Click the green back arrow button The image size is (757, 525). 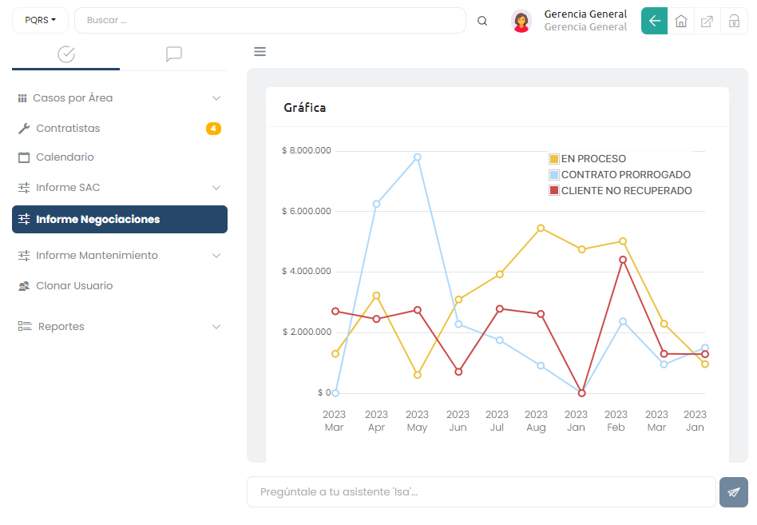(x=654, y=21)
